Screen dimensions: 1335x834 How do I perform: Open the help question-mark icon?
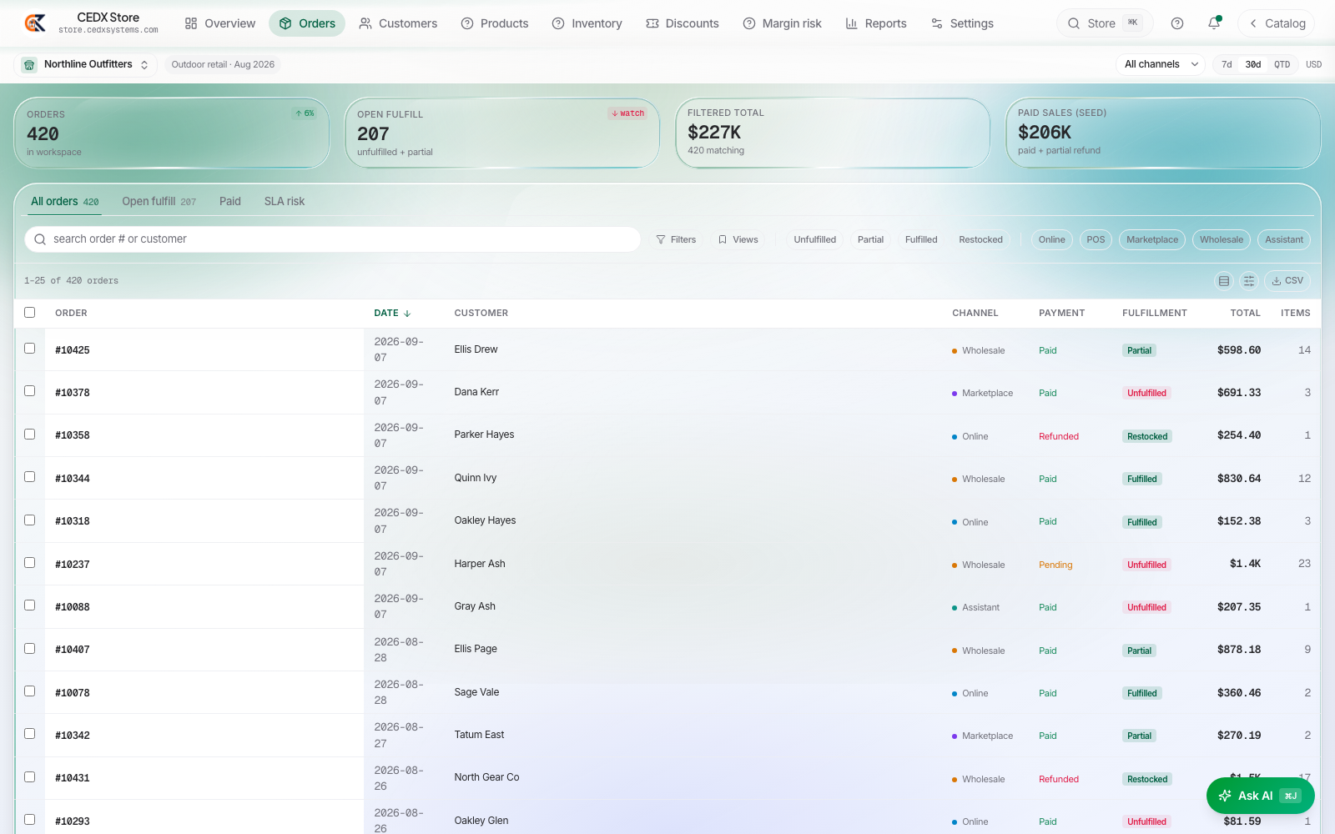[x=1177, y=23]
